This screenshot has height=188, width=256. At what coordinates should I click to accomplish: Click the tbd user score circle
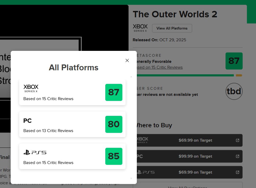(x=234, y=92)
